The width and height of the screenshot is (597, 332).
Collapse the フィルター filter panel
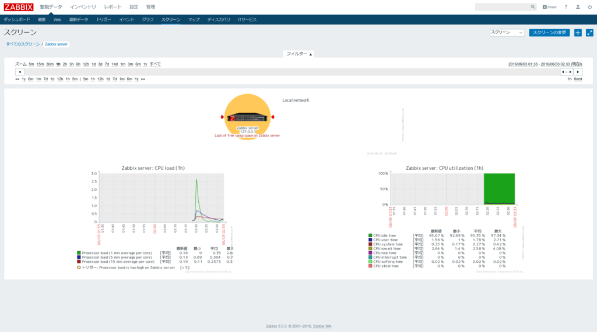coord(299,54)
